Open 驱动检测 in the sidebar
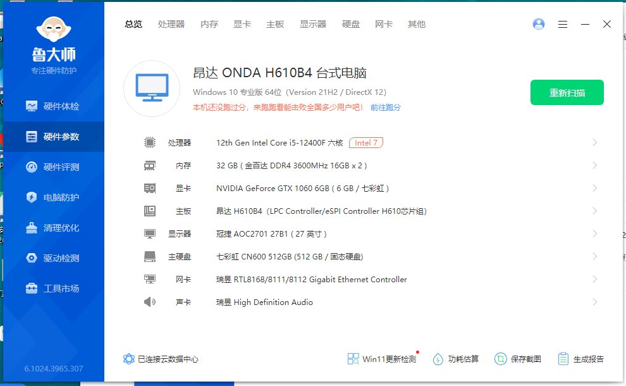This screenshot has width=626, height=386. pos(54,258)
